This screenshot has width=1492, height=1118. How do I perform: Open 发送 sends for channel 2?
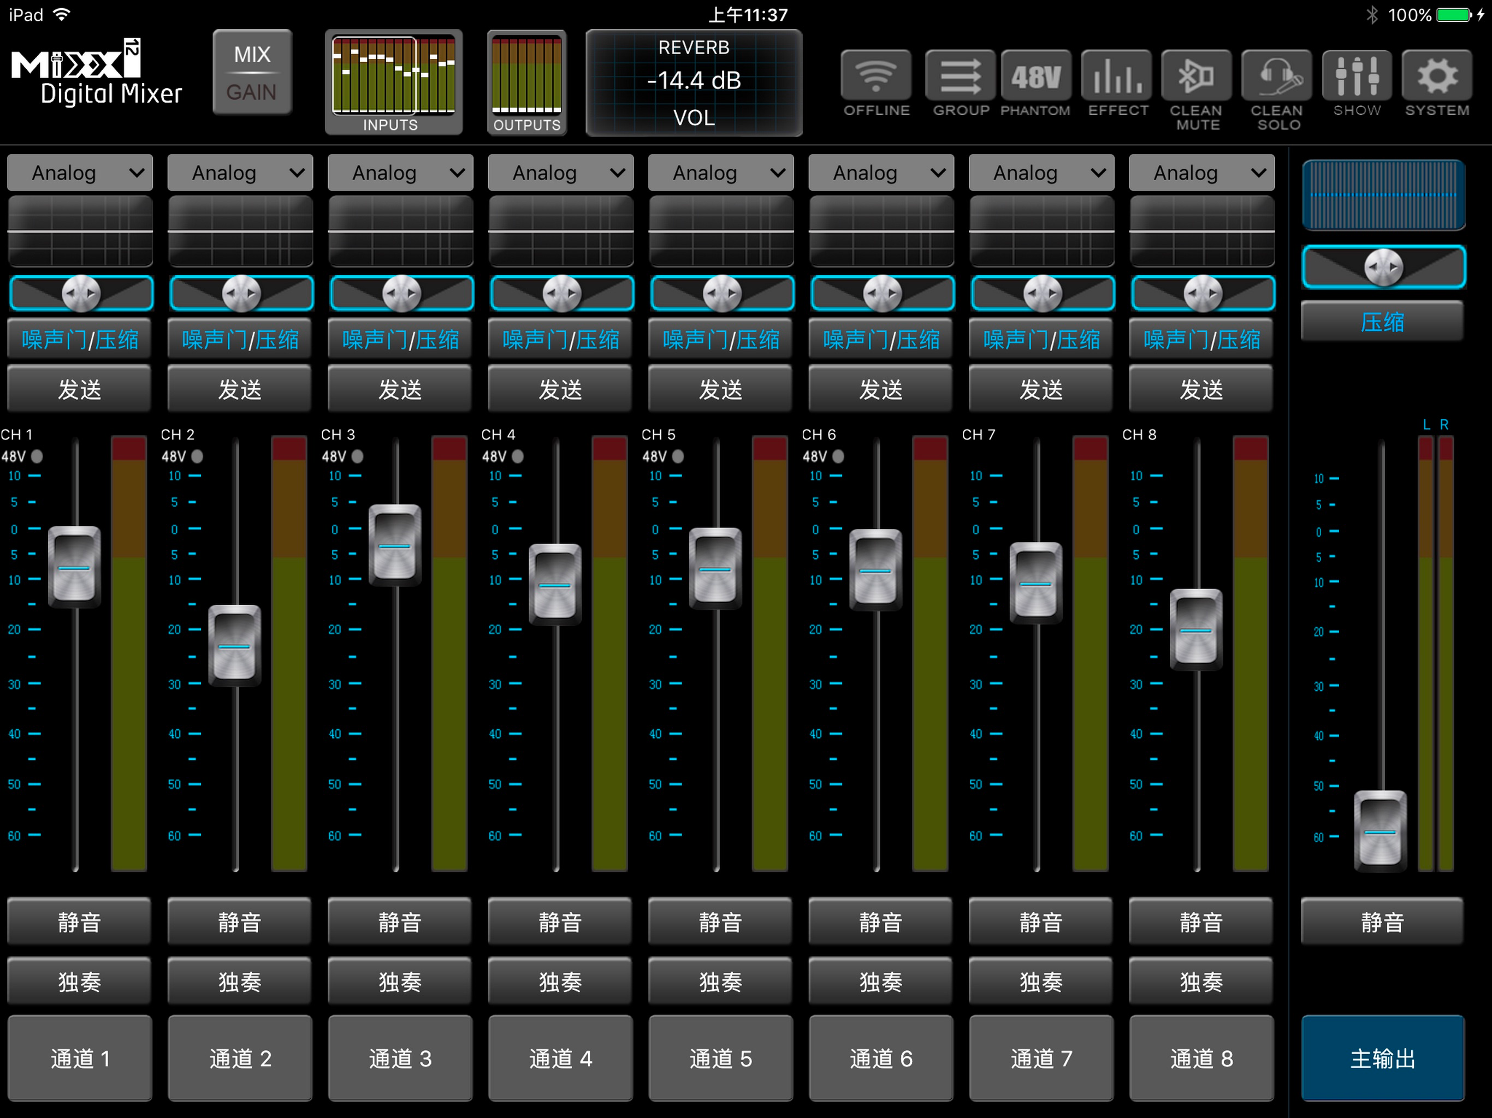[x=239, y=388]
